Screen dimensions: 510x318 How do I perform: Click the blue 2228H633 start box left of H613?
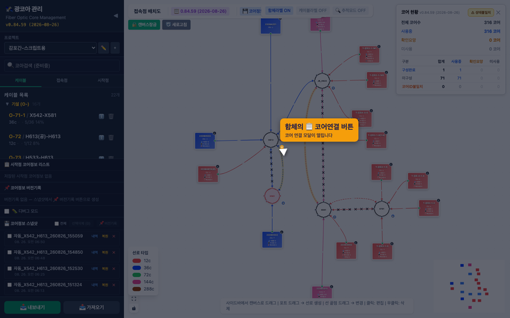point(205,141)
